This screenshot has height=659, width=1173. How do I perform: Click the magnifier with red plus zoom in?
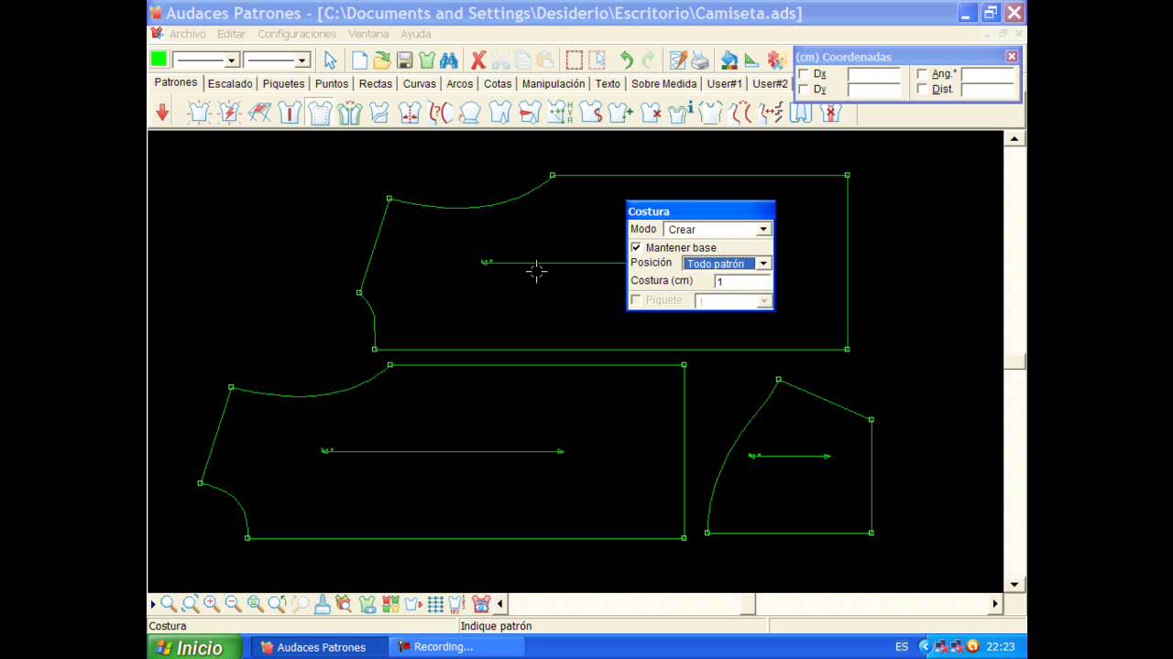coord(212,604)
